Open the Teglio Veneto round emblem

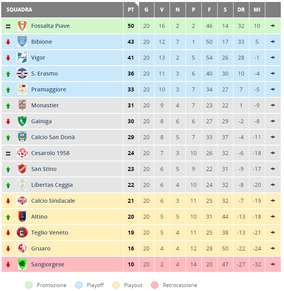coord(22,232)
